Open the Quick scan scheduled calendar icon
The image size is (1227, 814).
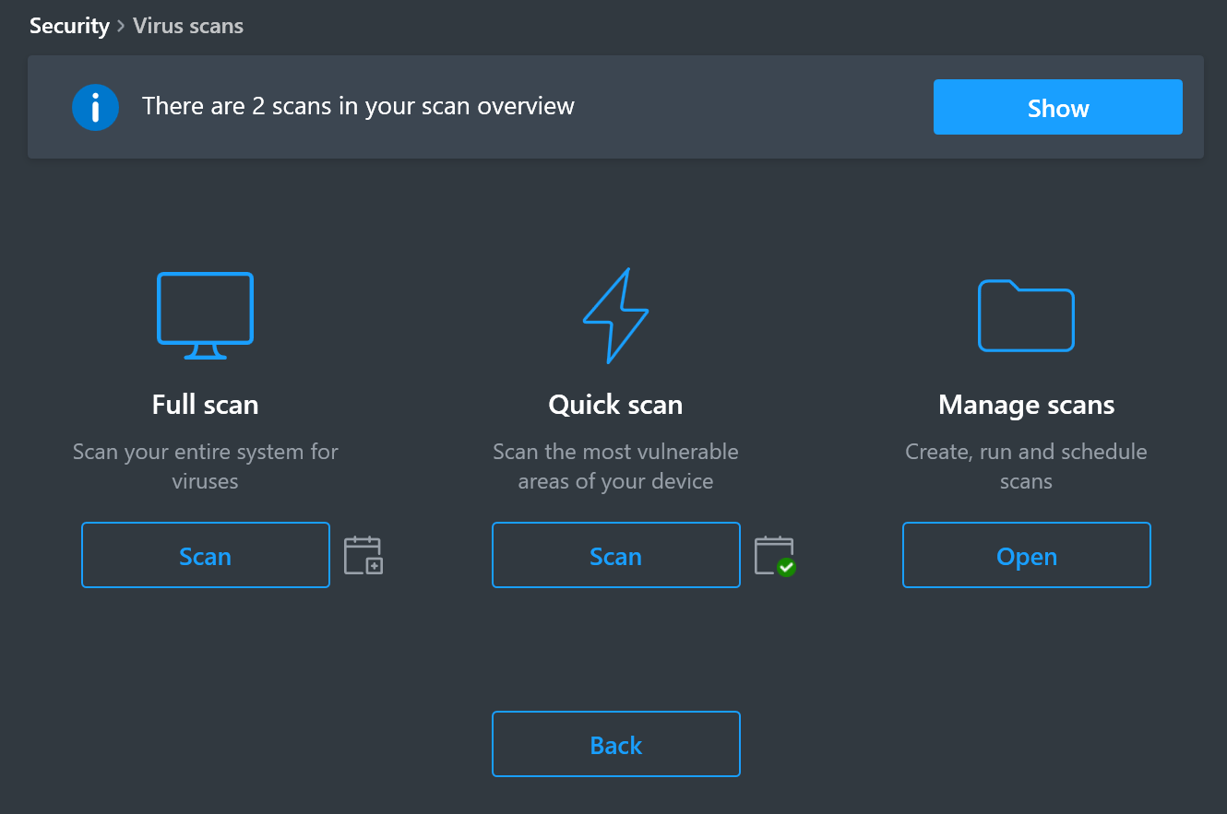(x=775, y=556)
